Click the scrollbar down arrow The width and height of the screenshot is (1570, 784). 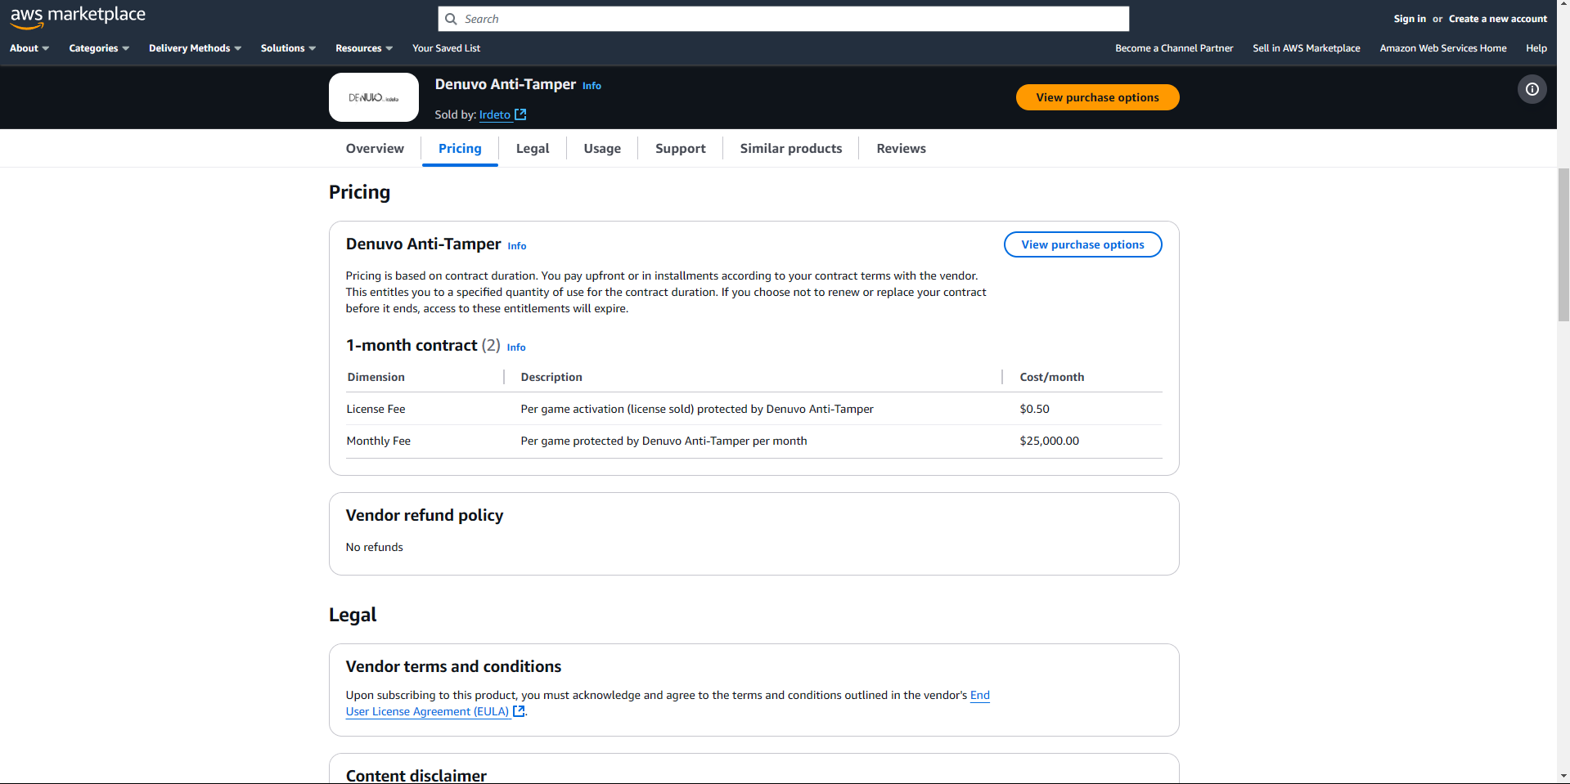coord(1563,776)
